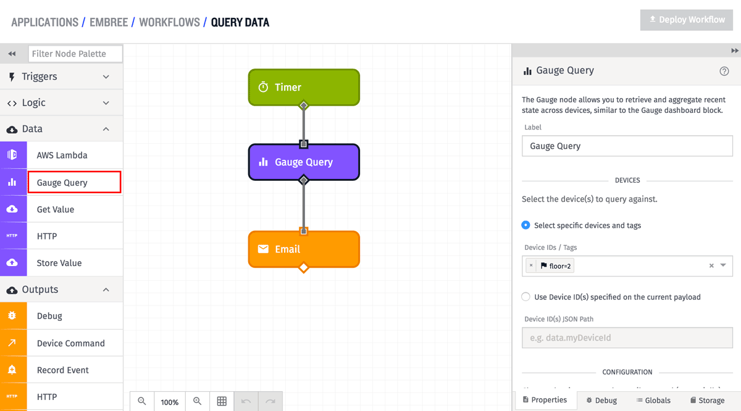The width and height of the screenshot is (741, 411).
Task: Select 'Use Device ID(s) specified on payload' radio
Action: [525, 297]
